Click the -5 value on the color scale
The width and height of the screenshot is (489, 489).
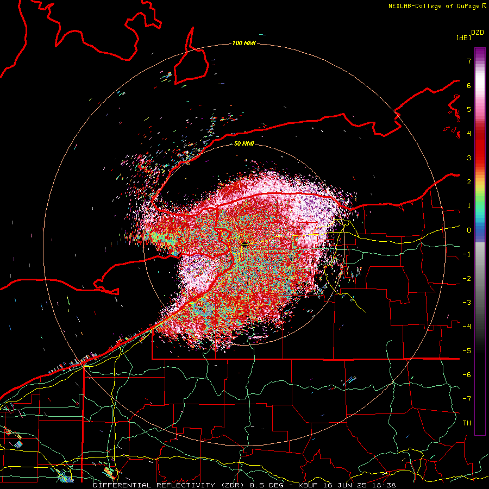coord(467,351)
